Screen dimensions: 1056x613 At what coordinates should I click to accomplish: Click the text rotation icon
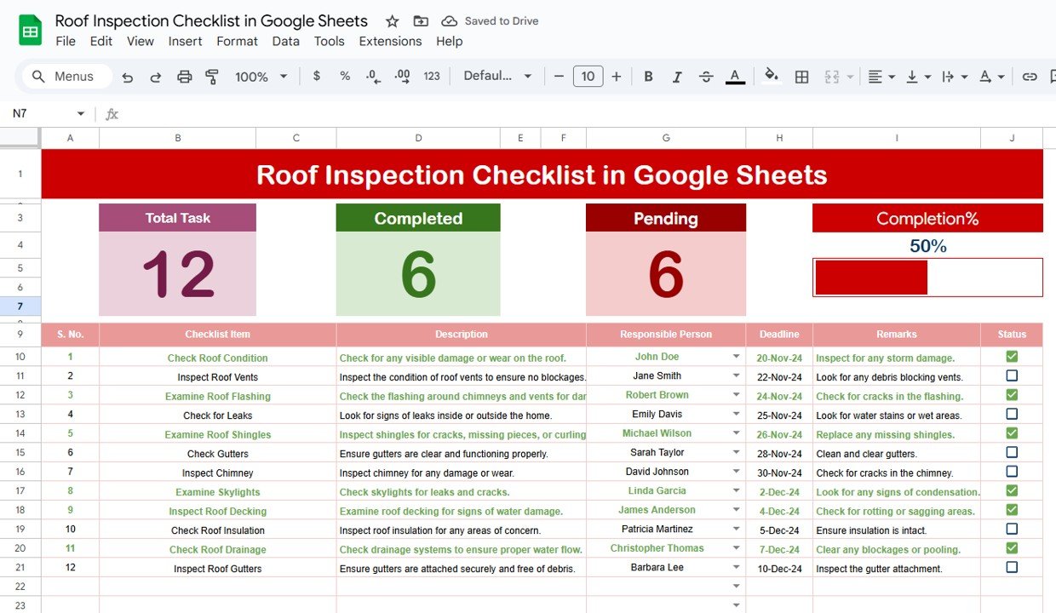tap(985, 77)
